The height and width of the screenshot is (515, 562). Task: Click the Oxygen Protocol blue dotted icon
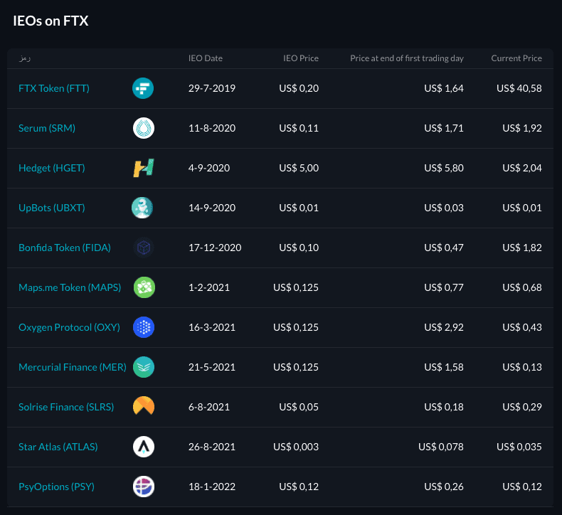pyautogui.click(x=144, y=326)
